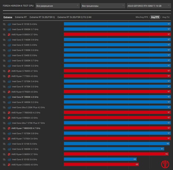Toggle eye icon for Core i9 13900K
The height and width of the screenshot is (170, 173).
tap(4, 97)
